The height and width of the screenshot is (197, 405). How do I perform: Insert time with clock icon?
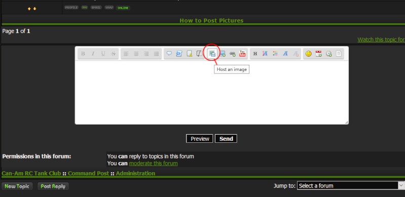click(x=328, y=54)
